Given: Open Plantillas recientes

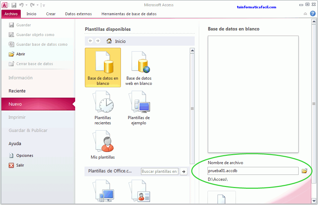Looking at the screenshot, I should point(103,108).
